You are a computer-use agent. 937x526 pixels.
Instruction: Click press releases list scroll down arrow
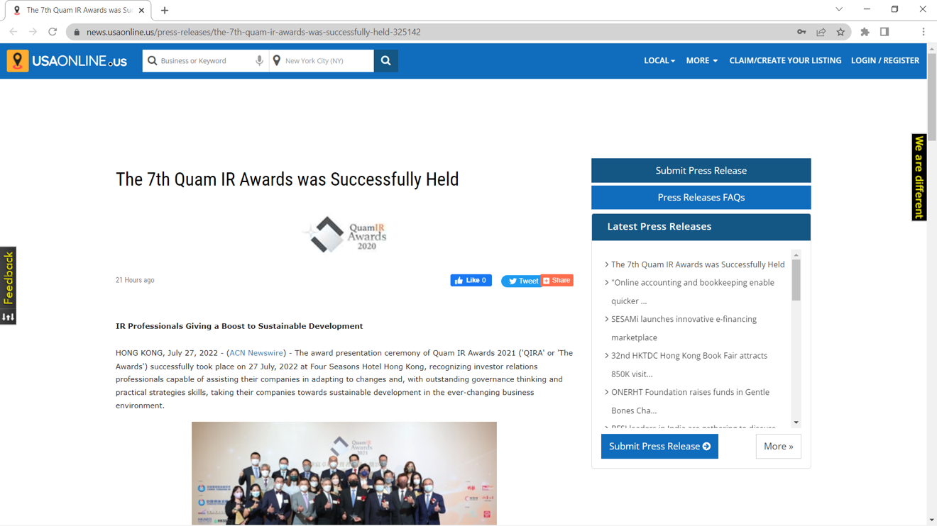[x=796, y=423]
